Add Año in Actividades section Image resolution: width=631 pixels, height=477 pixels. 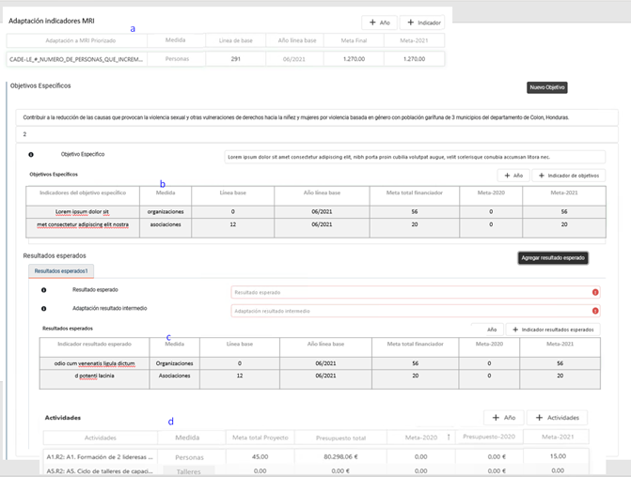(504, 418)
